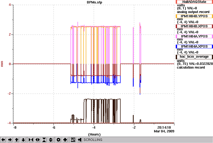
Task: Click the calculation record description
Action: click(x=191, y=68)
